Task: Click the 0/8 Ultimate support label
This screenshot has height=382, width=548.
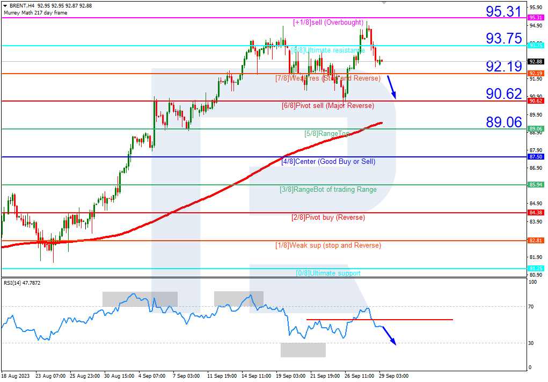Action: 328,273
